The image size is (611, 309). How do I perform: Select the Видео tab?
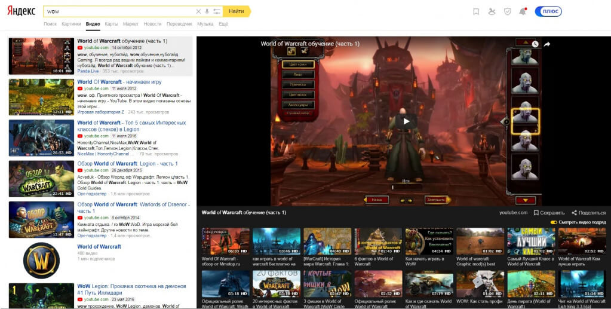93,24
